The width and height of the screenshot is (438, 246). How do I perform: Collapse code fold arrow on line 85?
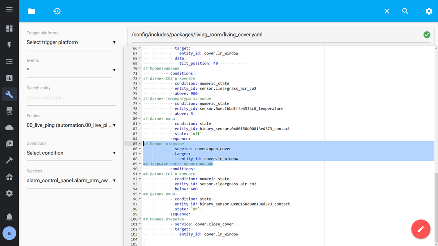140,144
